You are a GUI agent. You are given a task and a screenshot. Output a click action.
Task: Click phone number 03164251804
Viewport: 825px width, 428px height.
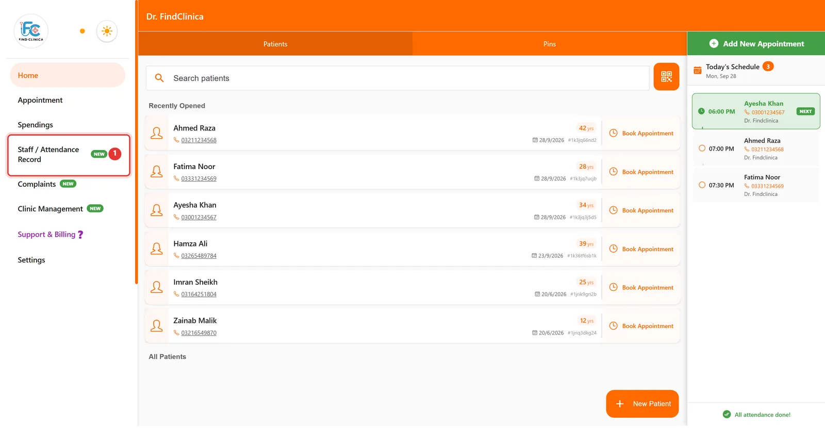tap(199, 294)
